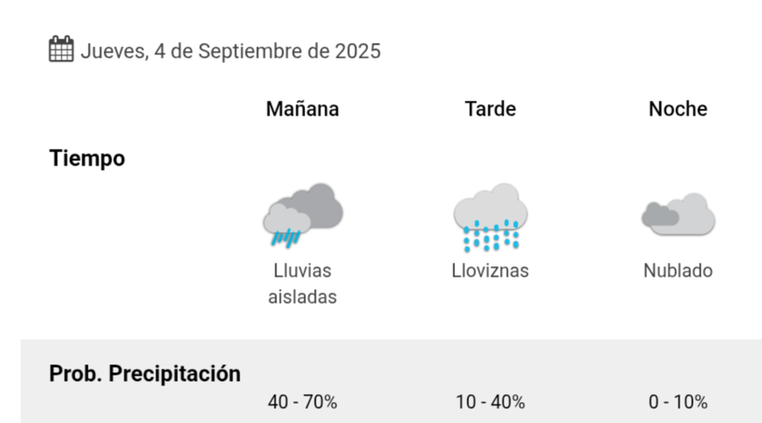Select the Tarde column header
Screen dimensions: 762x423
490,109
